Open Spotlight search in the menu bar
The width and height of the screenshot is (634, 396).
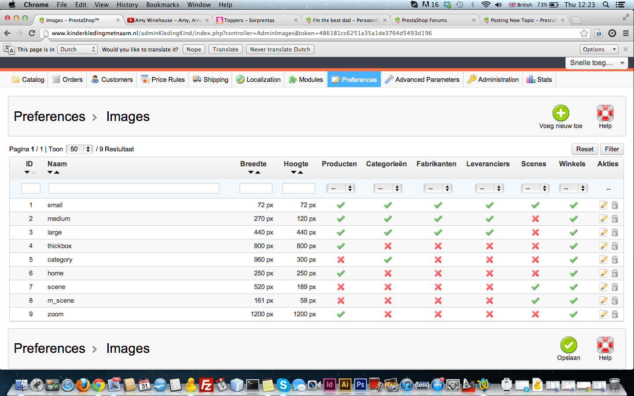pos(606,5)
